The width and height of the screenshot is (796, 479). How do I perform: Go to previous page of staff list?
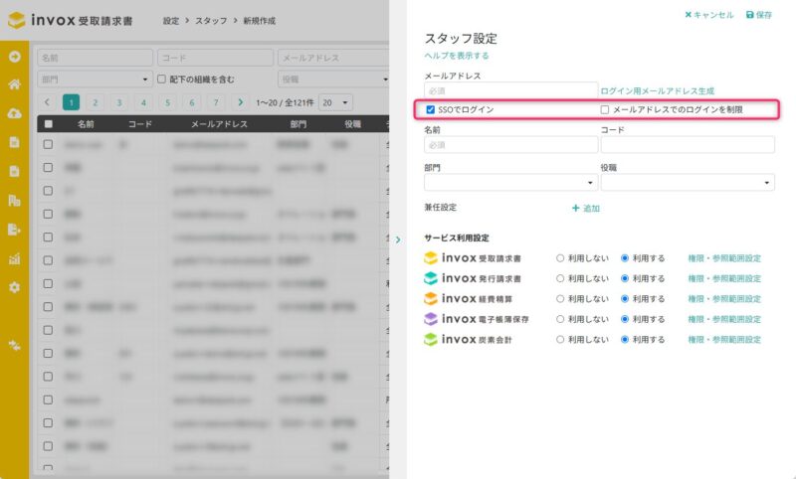(x=47, y=102)
